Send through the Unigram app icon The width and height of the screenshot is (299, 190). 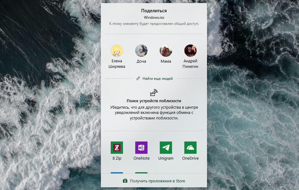click(x=166, y=148)
